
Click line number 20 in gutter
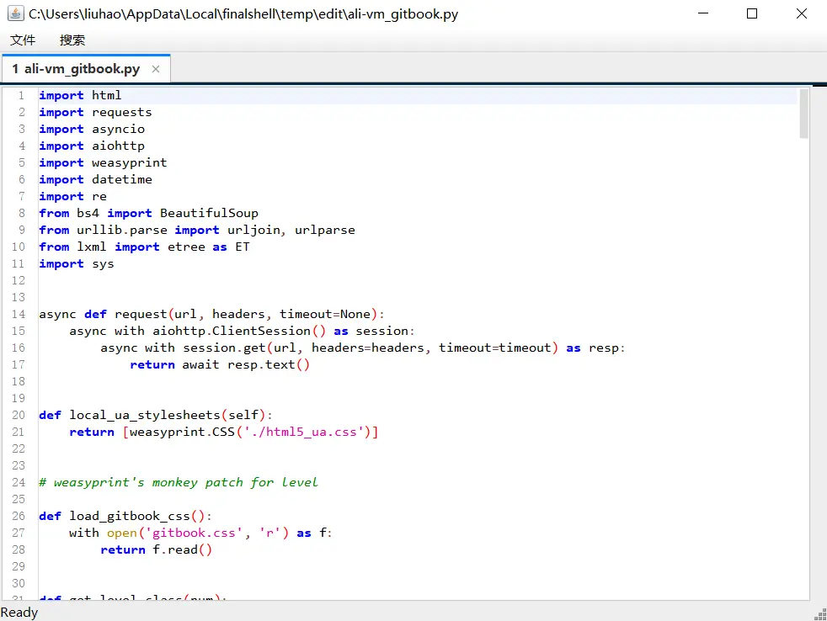[x=19, y=416]
